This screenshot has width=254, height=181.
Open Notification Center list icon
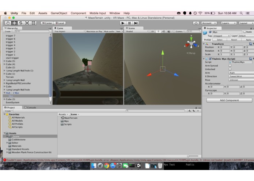[247, 13]
